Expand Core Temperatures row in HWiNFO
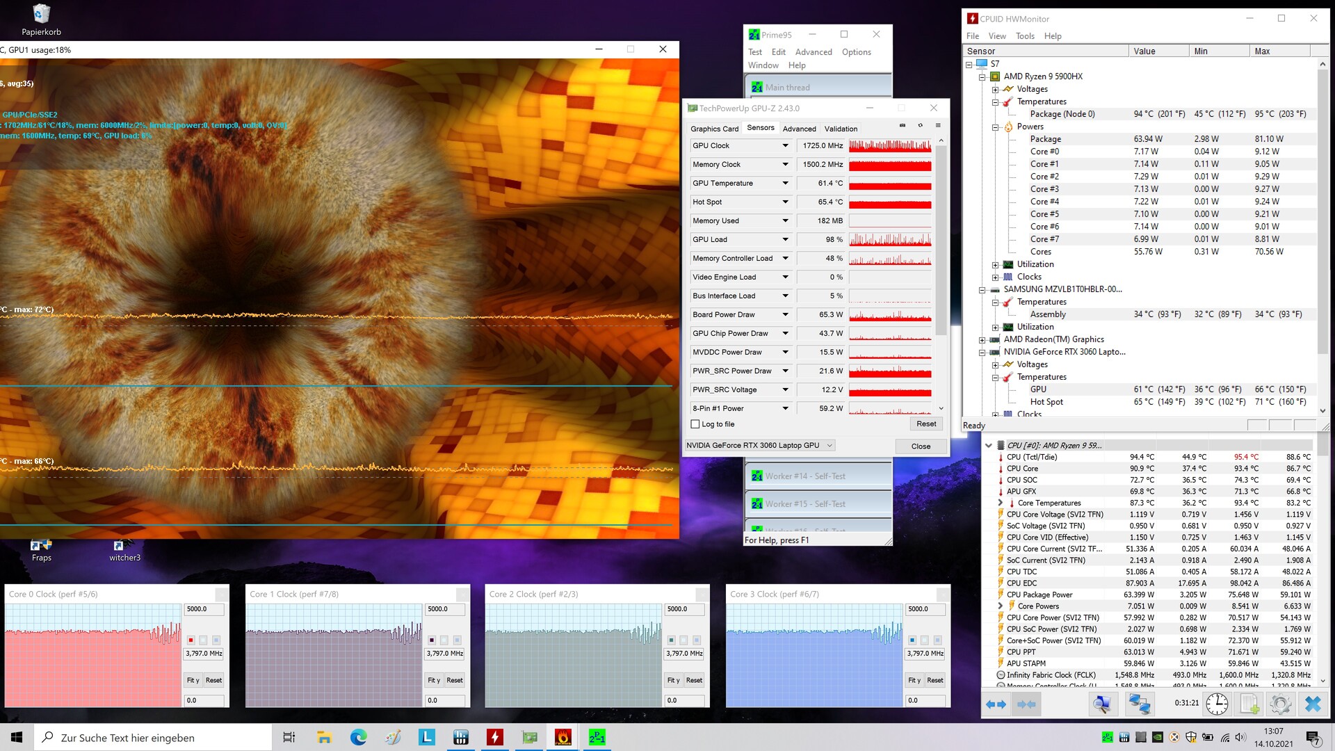 (1000, 503)
